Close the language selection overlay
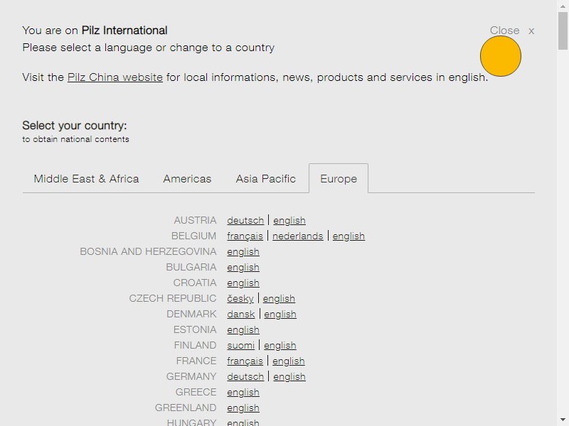 click(511, 31)
